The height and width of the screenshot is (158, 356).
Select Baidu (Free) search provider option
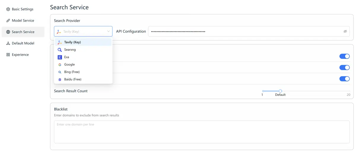(73, 79)
